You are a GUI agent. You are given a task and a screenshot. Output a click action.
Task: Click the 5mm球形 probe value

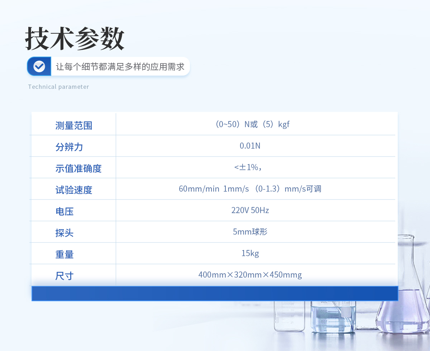[250, 232]
